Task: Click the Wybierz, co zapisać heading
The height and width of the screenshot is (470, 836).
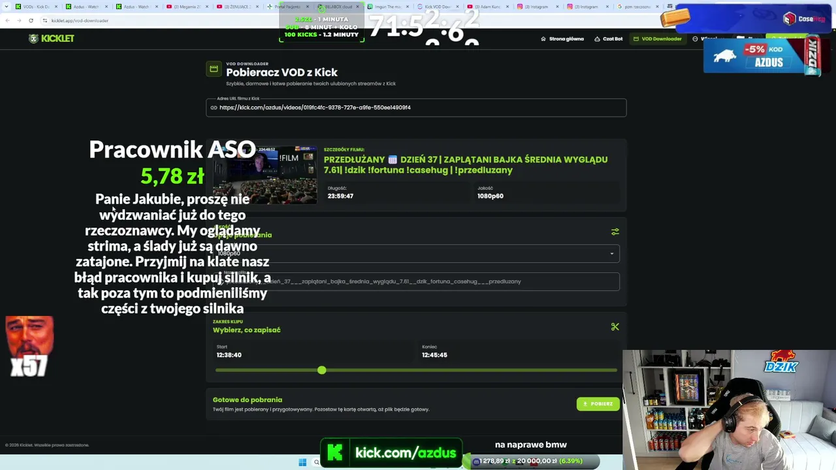Action: pyautogui.click(x=247, y=330)
